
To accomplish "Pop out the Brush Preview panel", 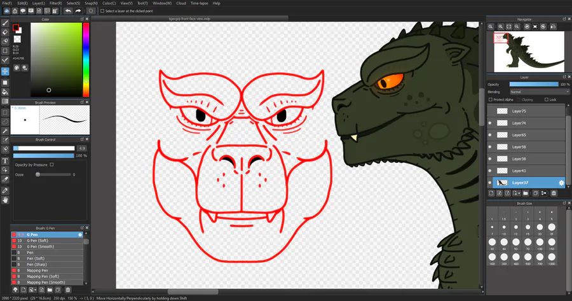I will [82, 102].
